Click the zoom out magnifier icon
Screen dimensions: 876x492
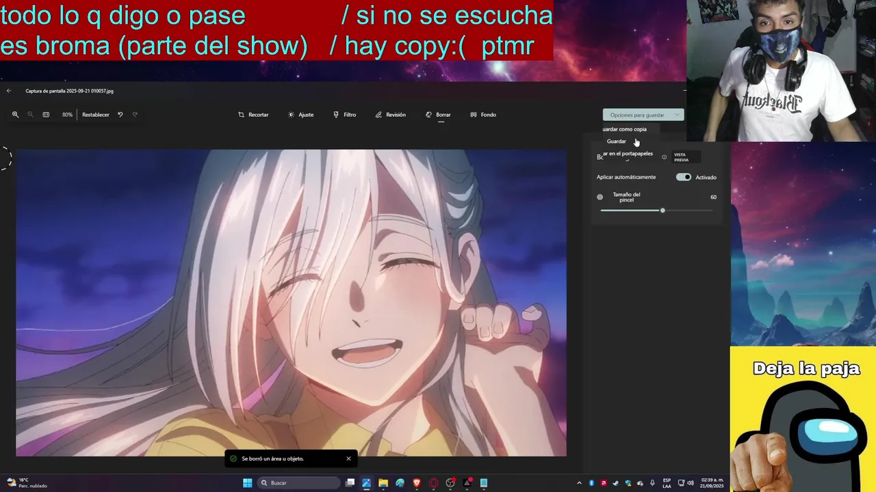[30, 115]
